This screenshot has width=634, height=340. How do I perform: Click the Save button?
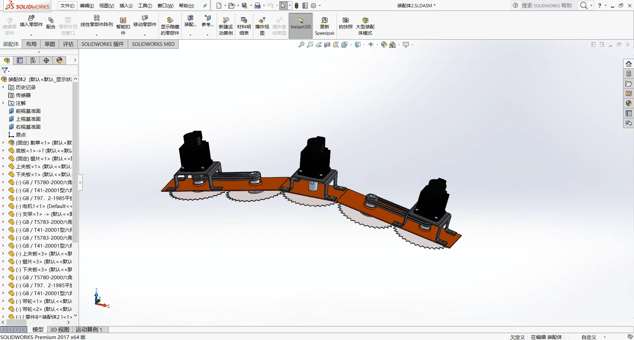point(245,6)
